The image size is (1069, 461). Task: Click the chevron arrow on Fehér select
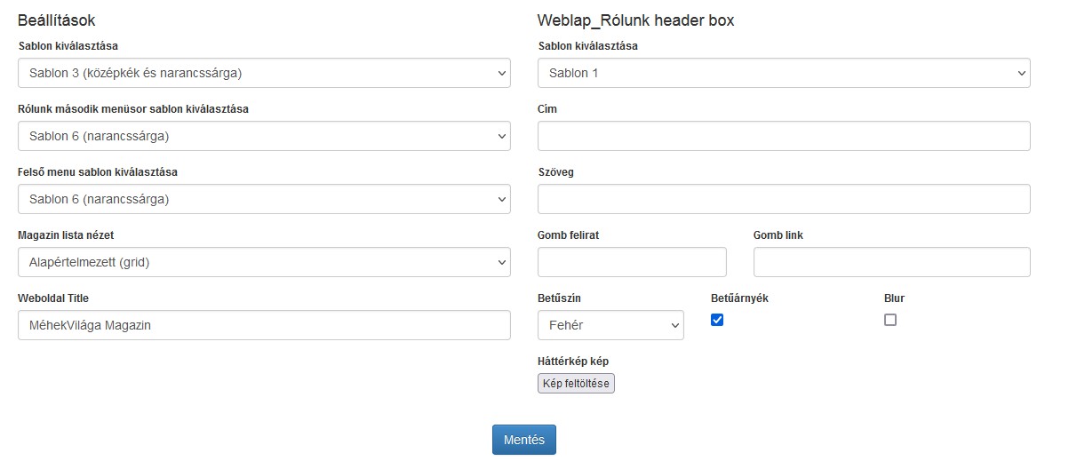coord(674,326)
